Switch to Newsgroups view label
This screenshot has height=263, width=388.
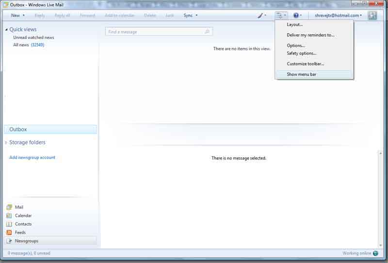coord(27,241)
